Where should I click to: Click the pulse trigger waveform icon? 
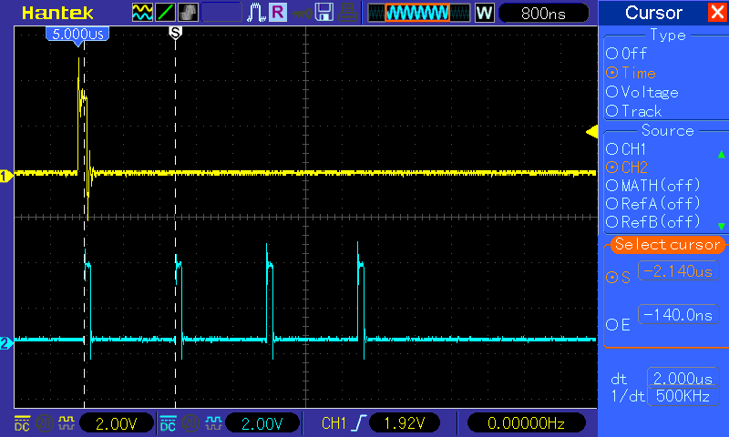click(256, 13)
